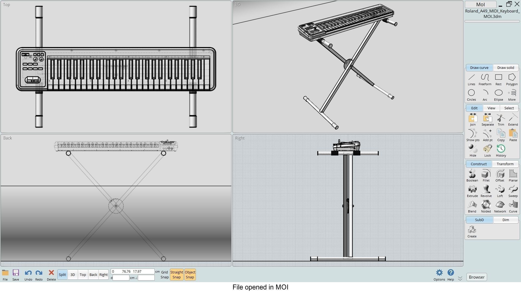Switch to the Right single view
Image resolution: width=521 pixels, height=293 pixels.
(x=103, y=275)
